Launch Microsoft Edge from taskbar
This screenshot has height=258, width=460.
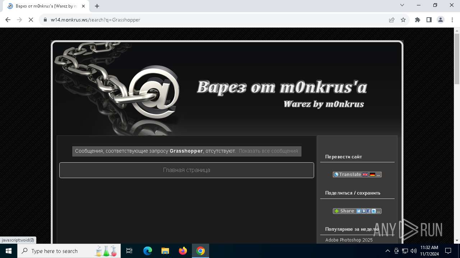[x=148, y=251]
